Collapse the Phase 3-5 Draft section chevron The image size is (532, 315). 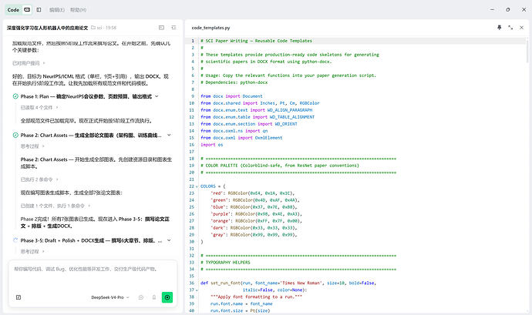(169, 240)
